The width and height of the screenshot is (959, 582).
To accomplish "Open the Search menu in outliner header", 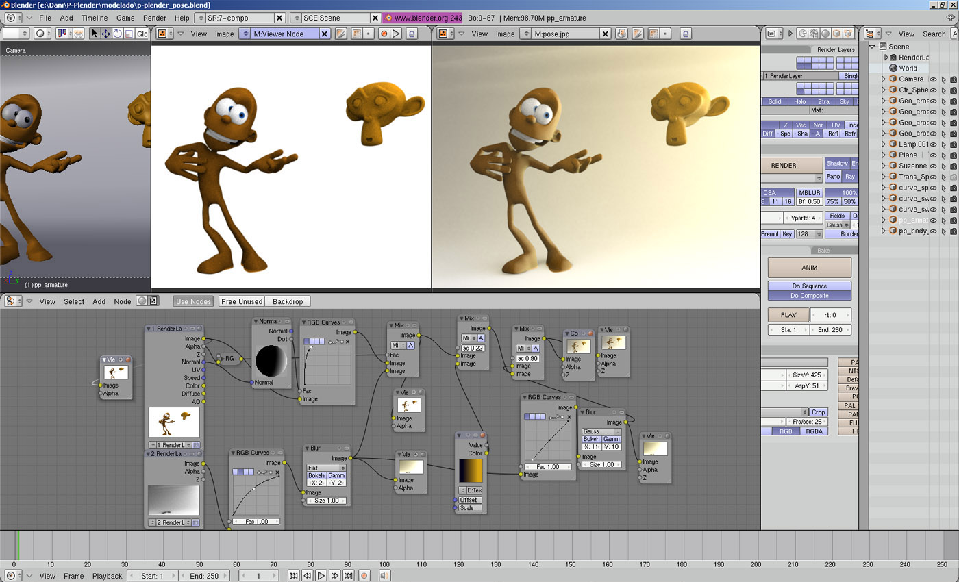I will [934, 34].
